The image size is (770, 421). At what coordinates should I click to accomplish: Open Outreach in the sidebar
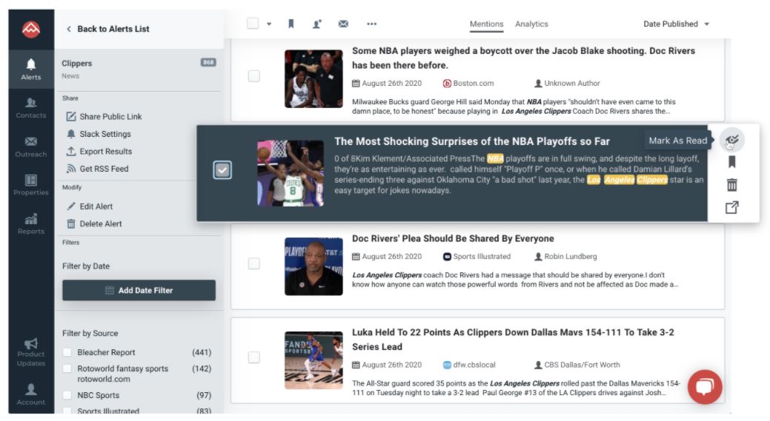pyautogui.click(x=31, y=146)
